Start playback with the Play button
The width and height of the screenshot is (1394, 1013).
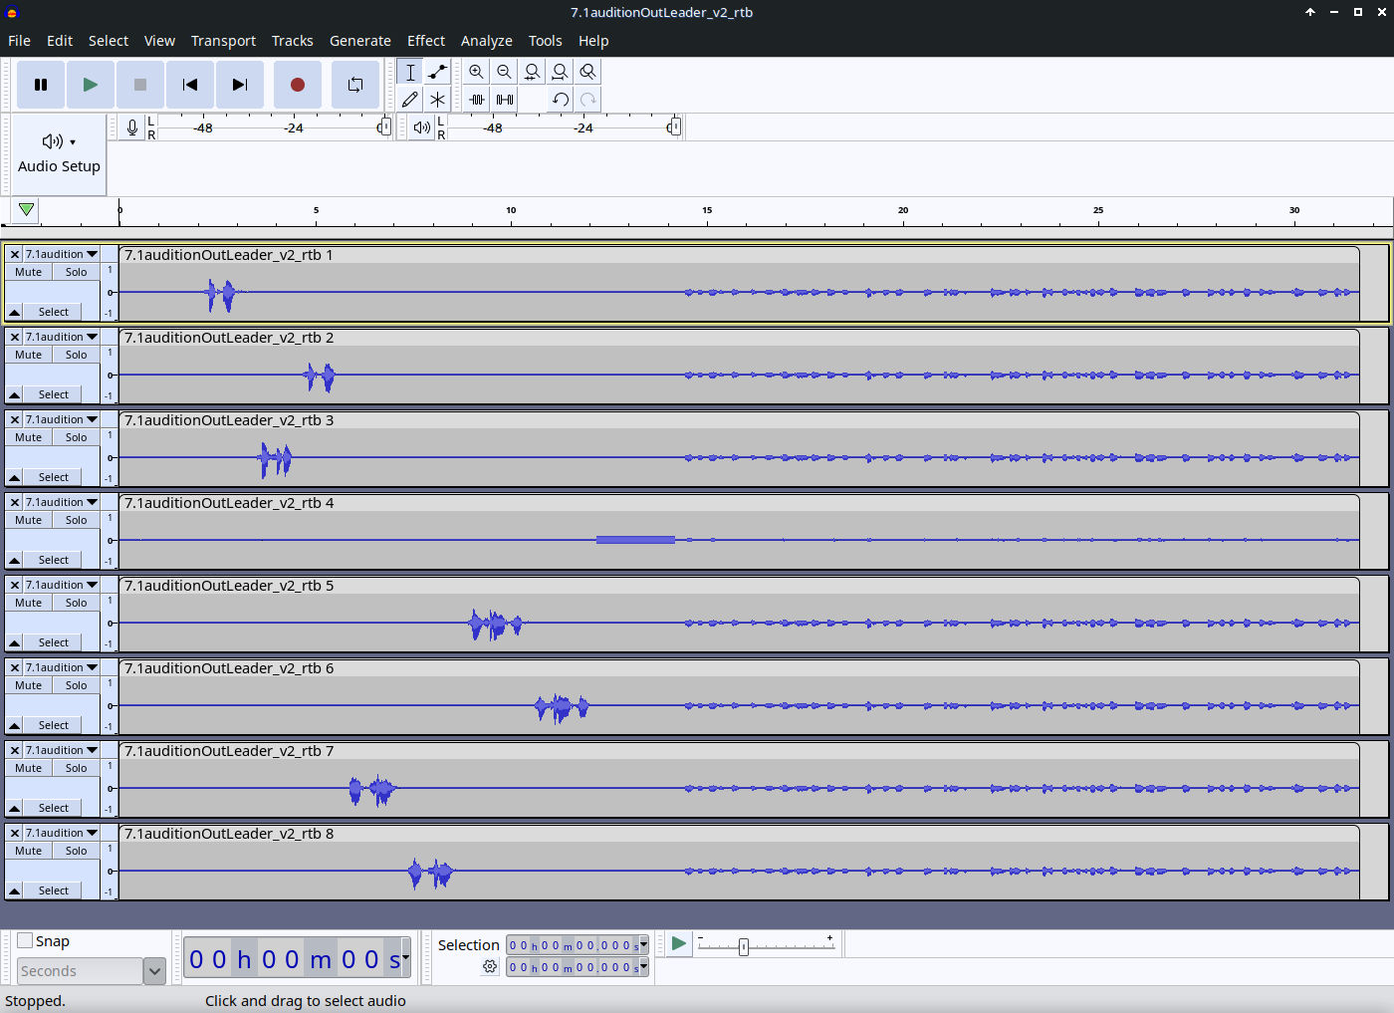(x=91, y=85)
